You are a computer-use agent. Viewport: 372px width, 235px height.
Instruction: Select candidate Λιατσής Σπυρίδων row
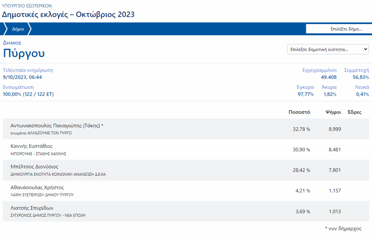tap(33, 208)
